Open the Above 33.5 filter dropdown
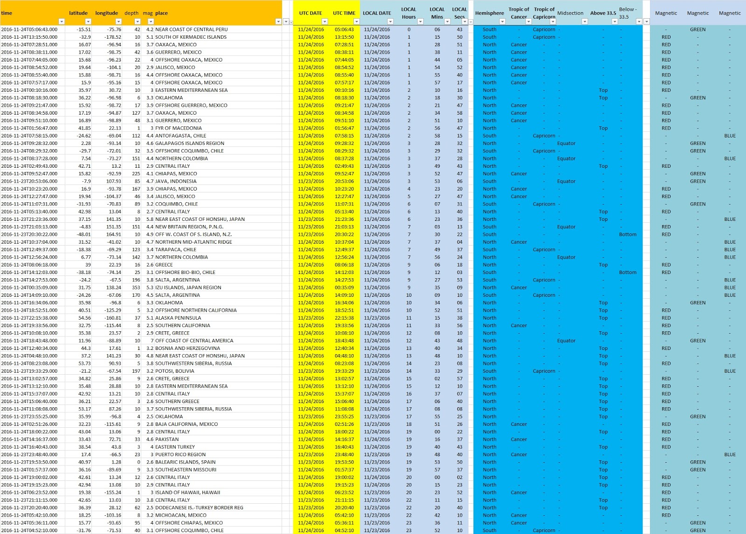 pos(615,21)
